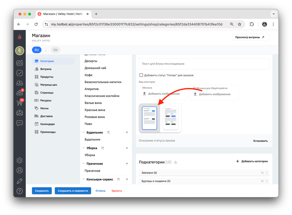The width and height of the screenshot is (292, 215).
Task: Open the Категории menu item
Action: 53,61
